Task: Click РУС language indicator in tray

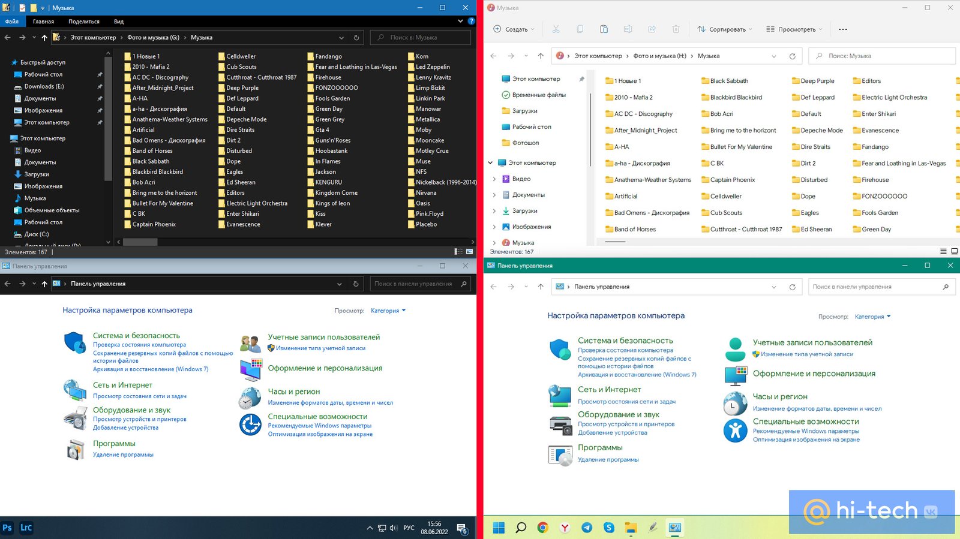Action: tap(409, 528)
